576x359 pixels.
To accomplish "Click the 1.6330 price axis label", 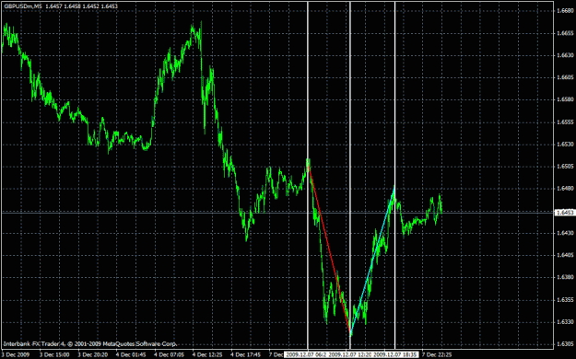I will coord(565,322).
